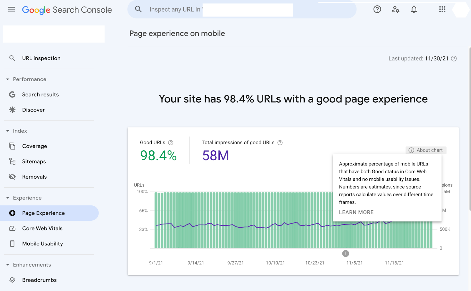Click the 9/27/21 date axis label
This screenshot has width=471, height=291.
235,263
